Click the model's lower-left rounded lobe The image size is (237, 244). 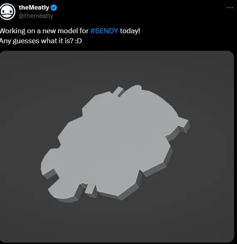point(62,193)
